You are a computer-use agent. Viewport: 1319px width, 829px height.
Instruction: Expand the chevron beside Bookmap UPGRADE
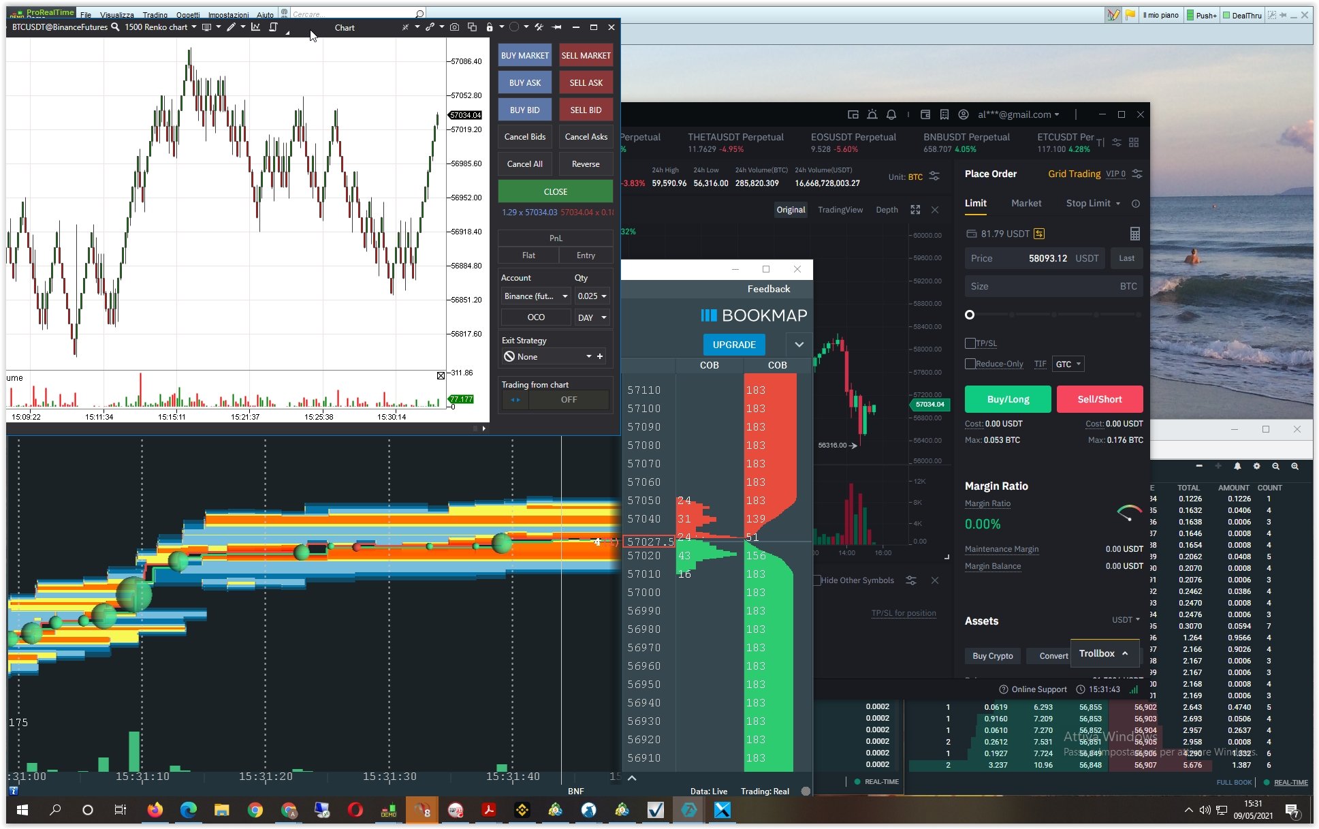point(799,345)
